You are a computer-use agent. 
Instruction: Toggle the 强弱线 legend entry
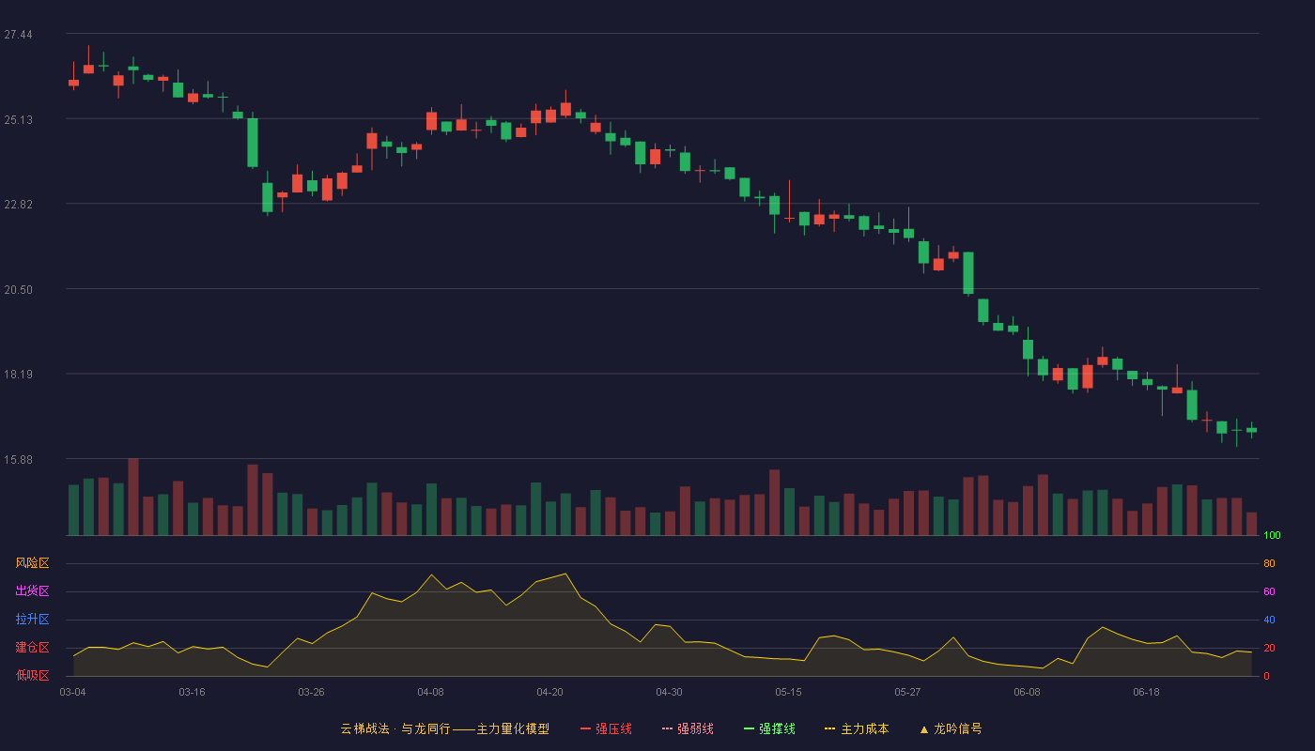[688, 728]
